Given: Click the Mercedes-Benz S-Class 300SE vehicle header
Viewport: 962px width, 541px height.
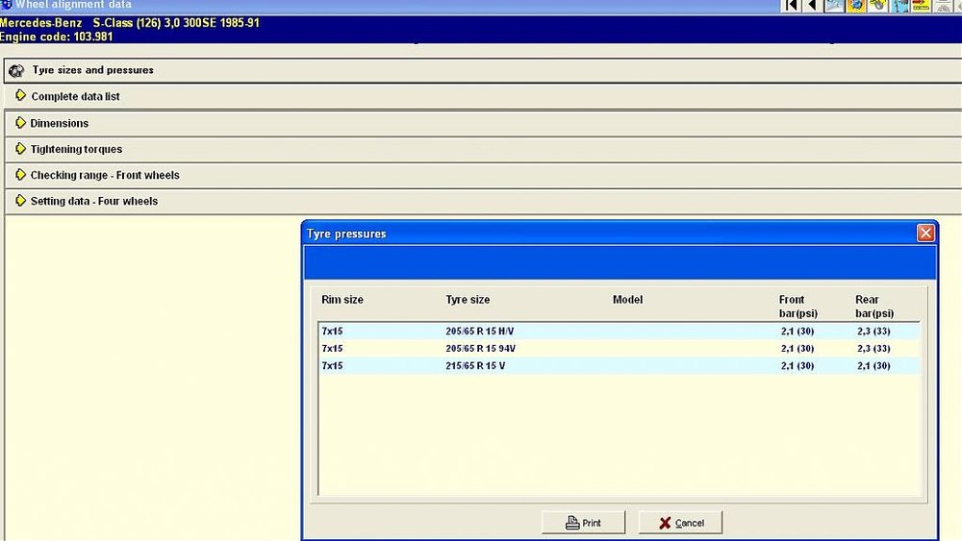Looking at the screenshot, I should point(130,23).
